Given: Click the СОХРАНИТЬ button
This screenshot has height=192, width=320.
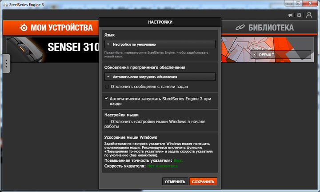Looking at the screenshot, I should tap(203, 182).
